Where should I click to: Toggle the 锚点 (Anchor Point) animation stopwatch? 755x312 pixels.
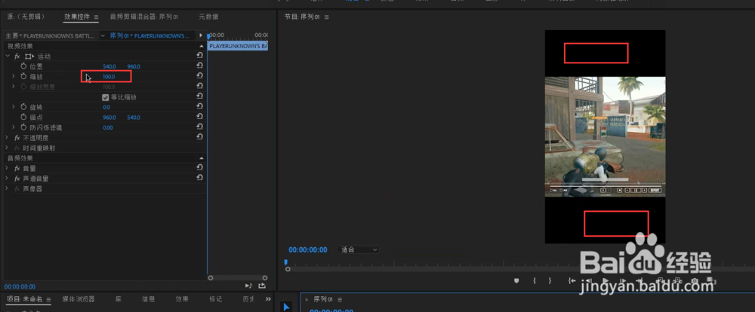[x=23, y=118]
